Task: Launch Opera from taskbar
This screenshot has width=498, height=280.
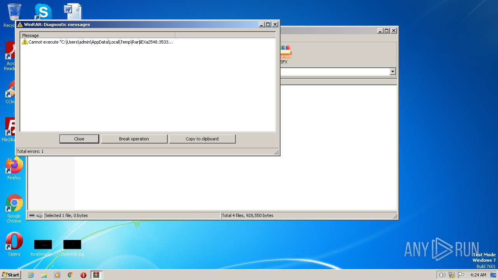Action: click(x=83, y=275)
